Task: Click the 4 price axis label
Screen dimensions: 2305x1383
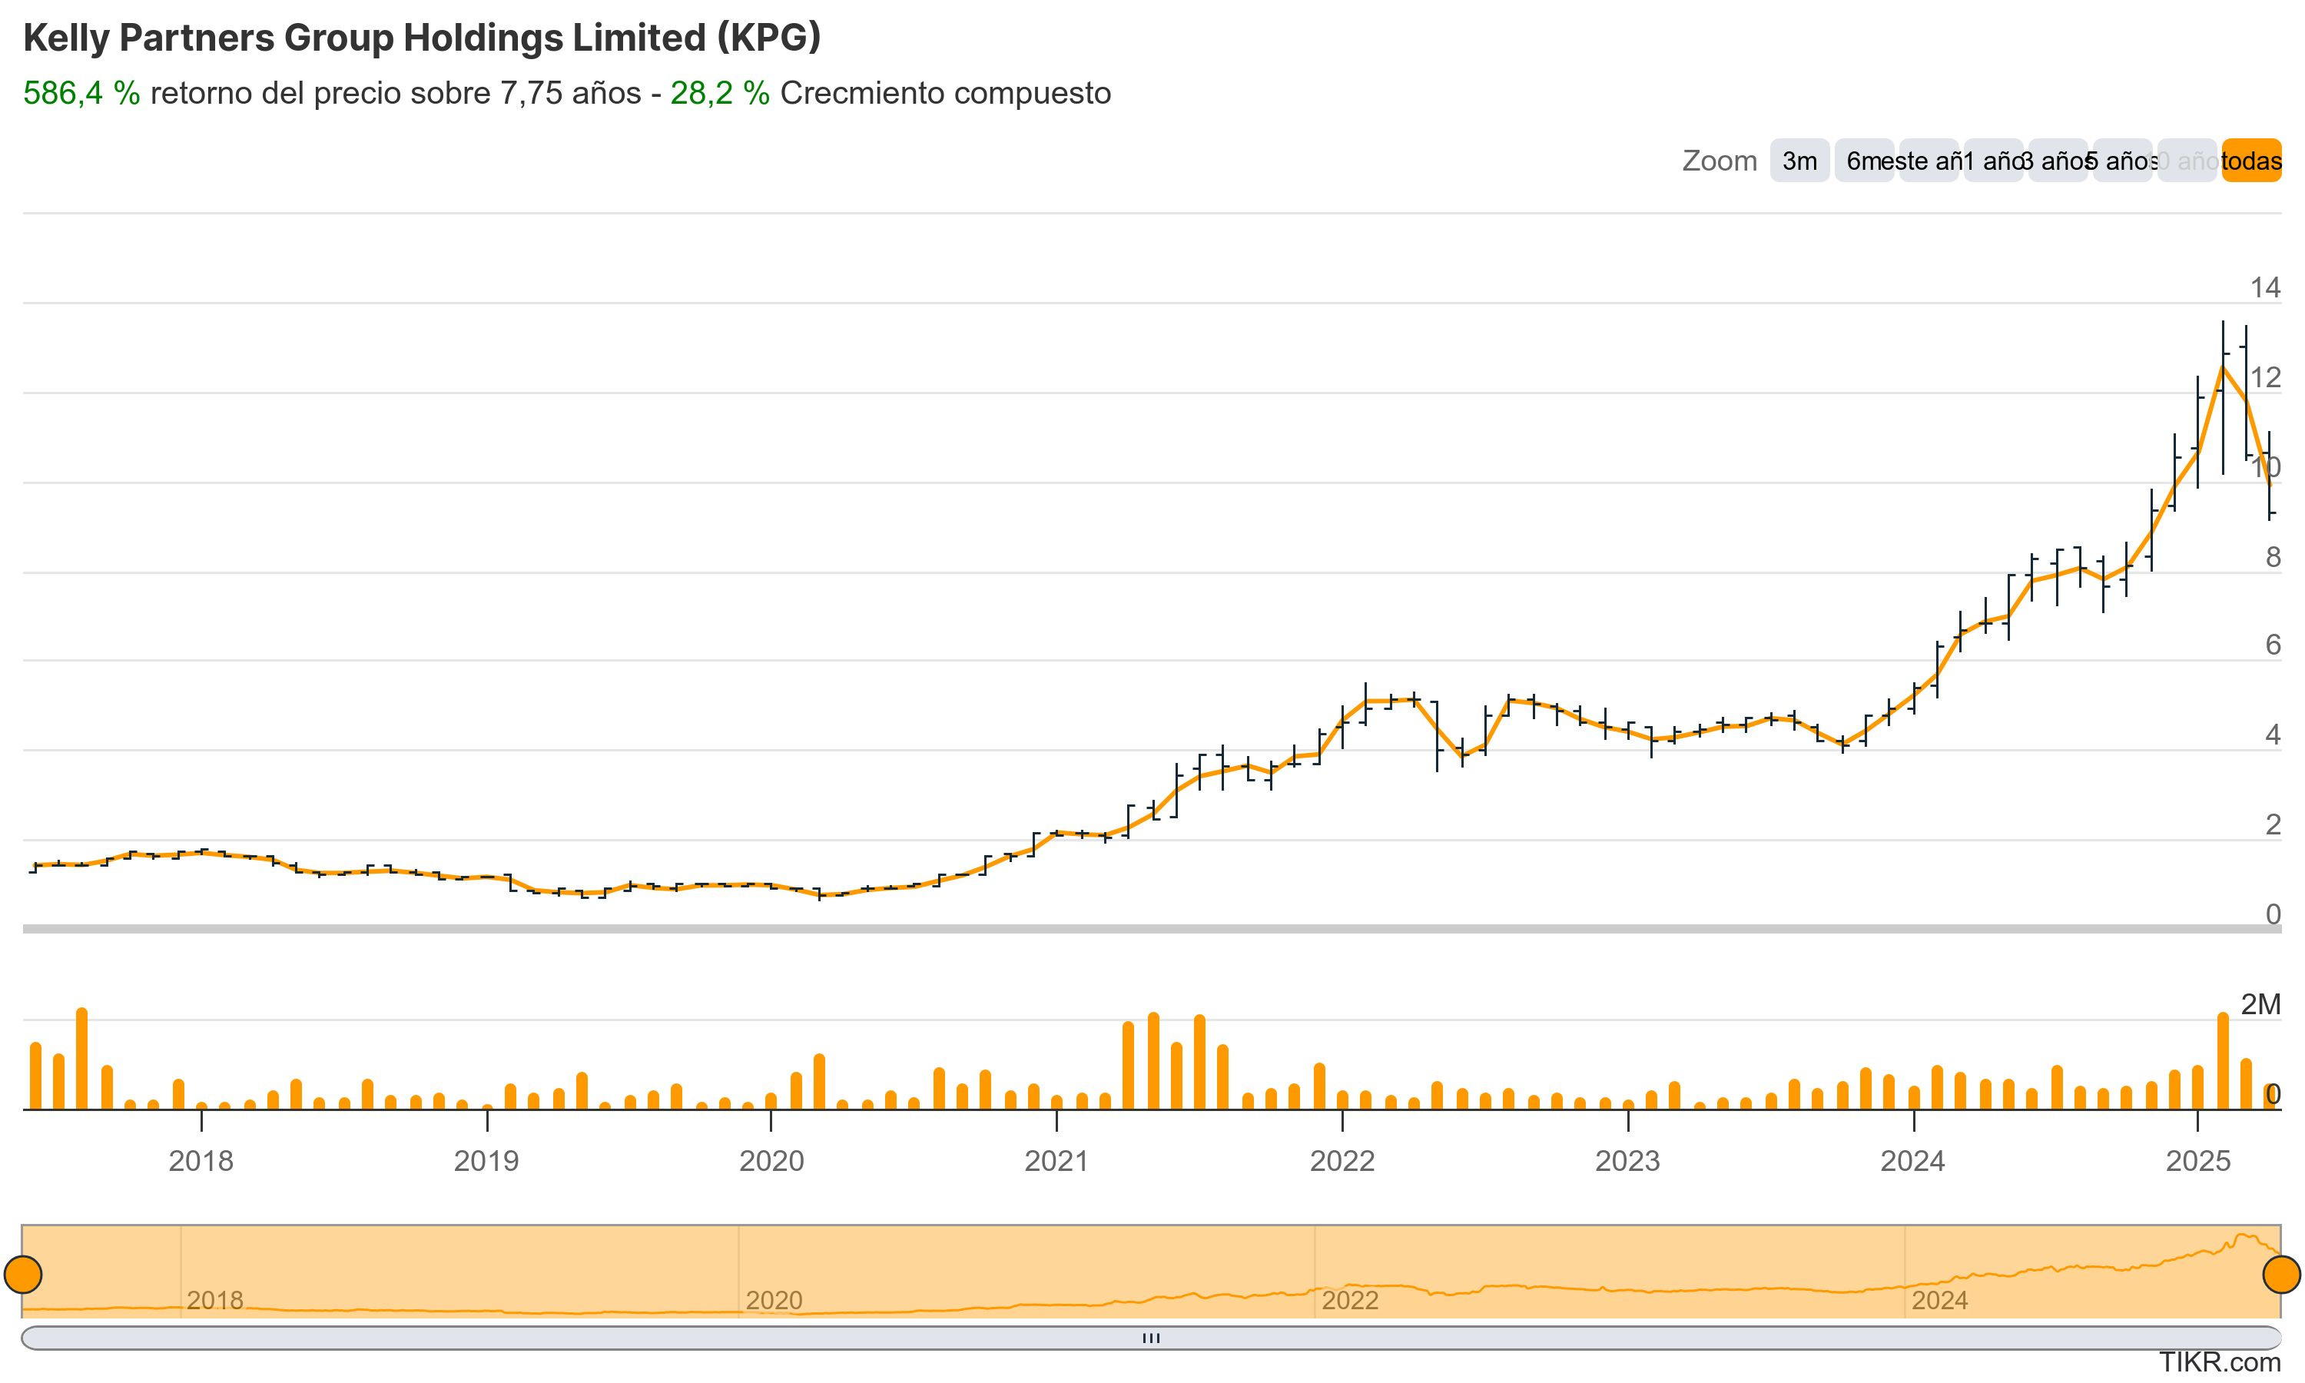Action: point(2273,735)
